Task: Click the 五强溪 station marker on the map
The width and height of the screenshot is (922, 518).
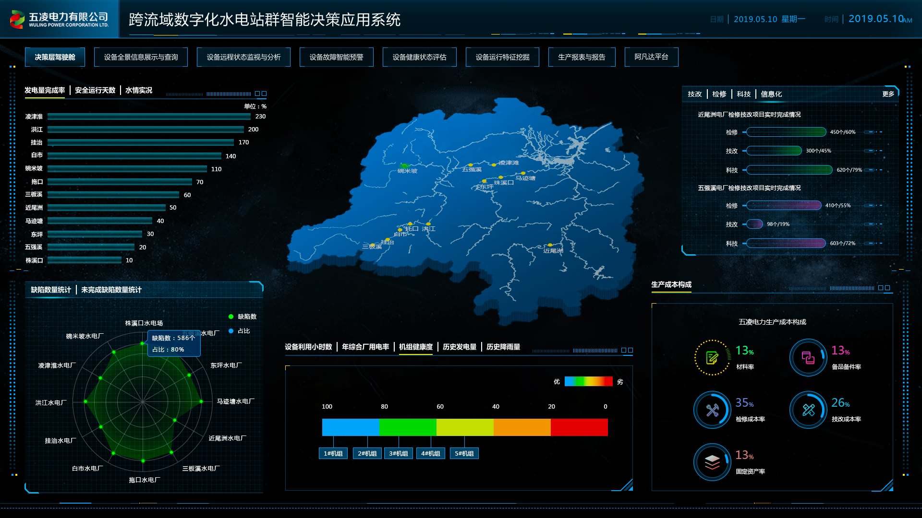Action: (x=471, y=165)
